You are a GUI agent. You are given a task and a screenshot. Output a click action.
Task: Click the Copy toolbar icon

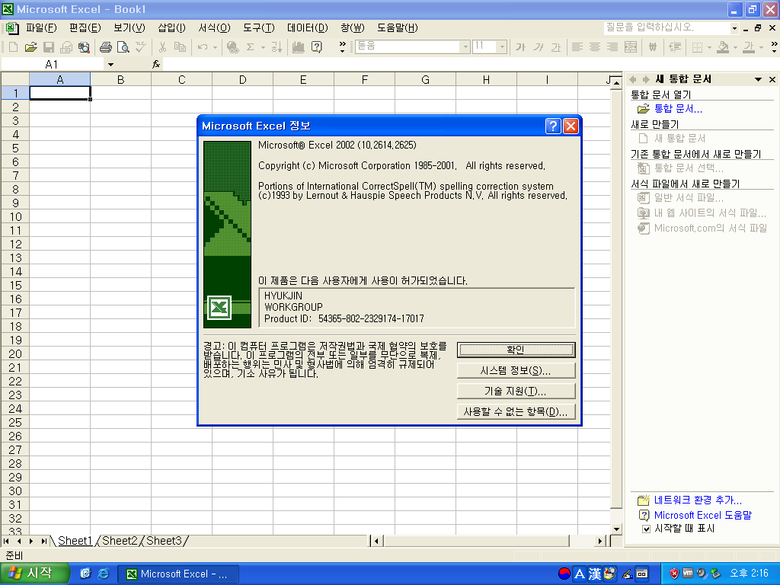tap(180, 47)
